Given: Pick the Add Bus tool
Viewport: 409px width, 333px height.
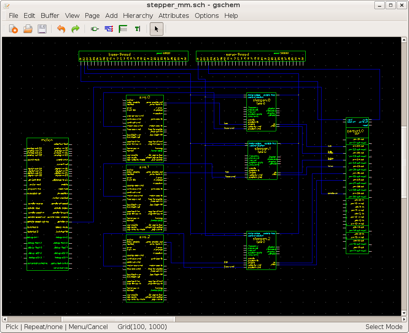Looking at the screenshot, I should pyautogui.click(x=123, y=29).
